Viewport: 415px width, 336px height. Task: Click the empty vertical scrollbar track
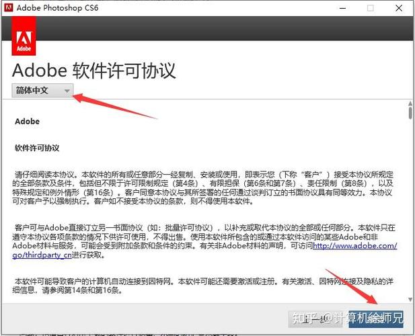tap(410, 208)
